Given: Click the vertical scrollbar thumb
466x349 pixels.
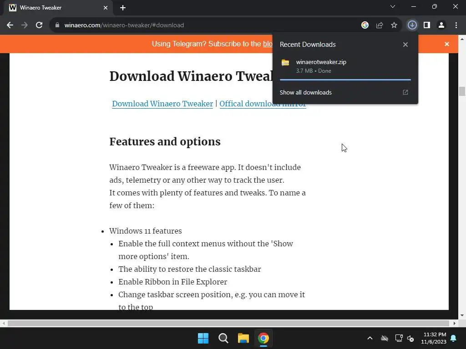Looking at the screenshot, I should point(462,91).
